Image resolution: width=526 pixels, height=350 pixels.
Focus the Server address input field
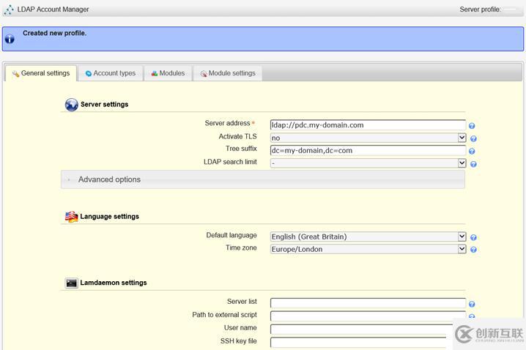(x=368, y=125)
